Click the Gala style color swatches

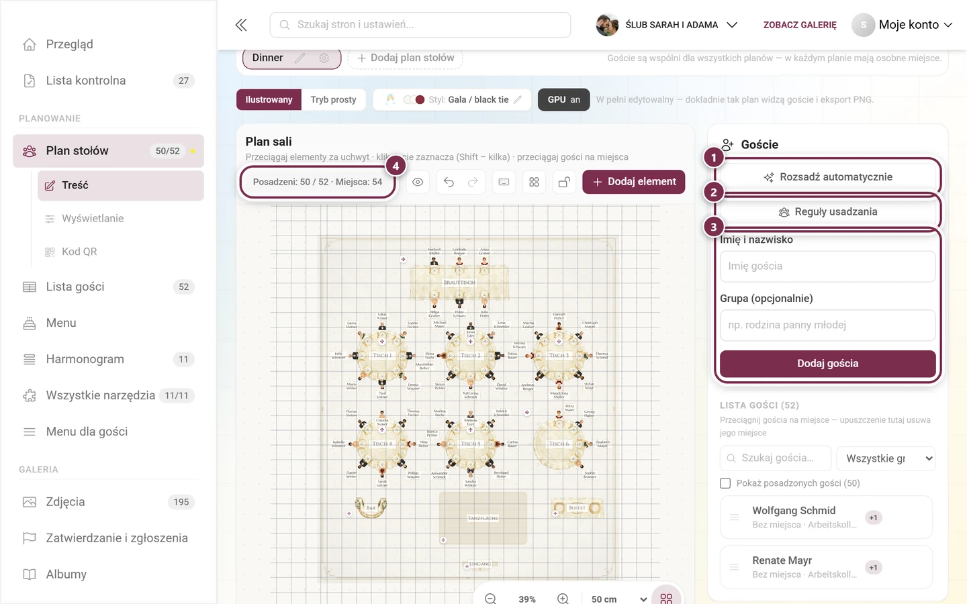(414, 99)
